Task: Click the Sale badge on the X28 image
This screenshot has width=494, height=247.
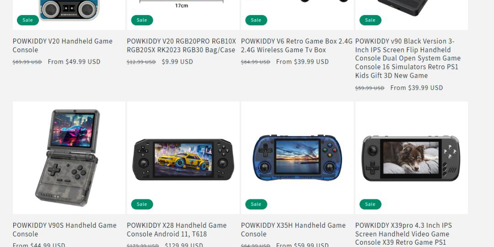Action: coord(142,204)
